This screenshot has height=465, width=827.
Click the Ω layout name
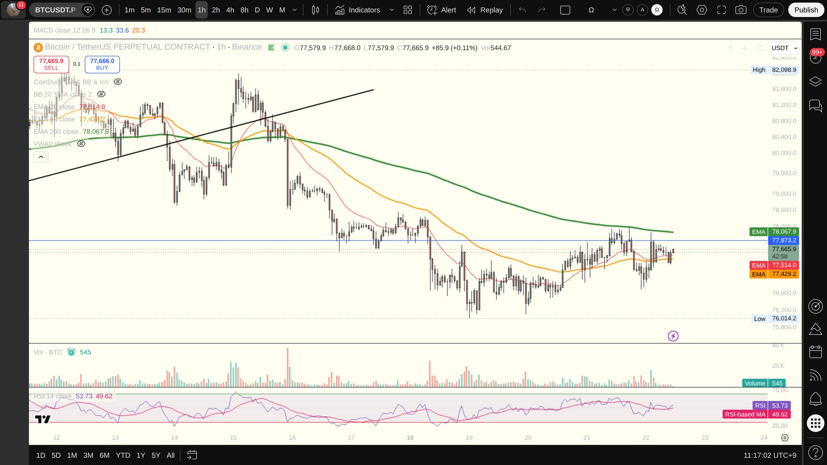tap(591, 10)
